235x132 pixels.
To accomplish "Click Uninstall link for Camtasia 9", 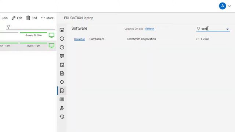I will [80, 39].
